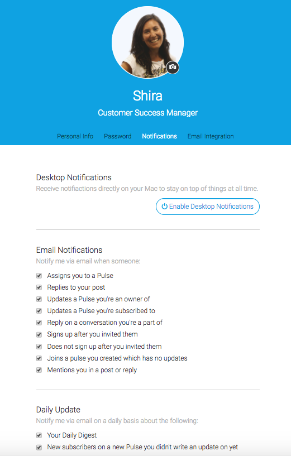291x456 pixels.
Task: Uncheck Does not sign up after invited
Action: coord(39,347)
